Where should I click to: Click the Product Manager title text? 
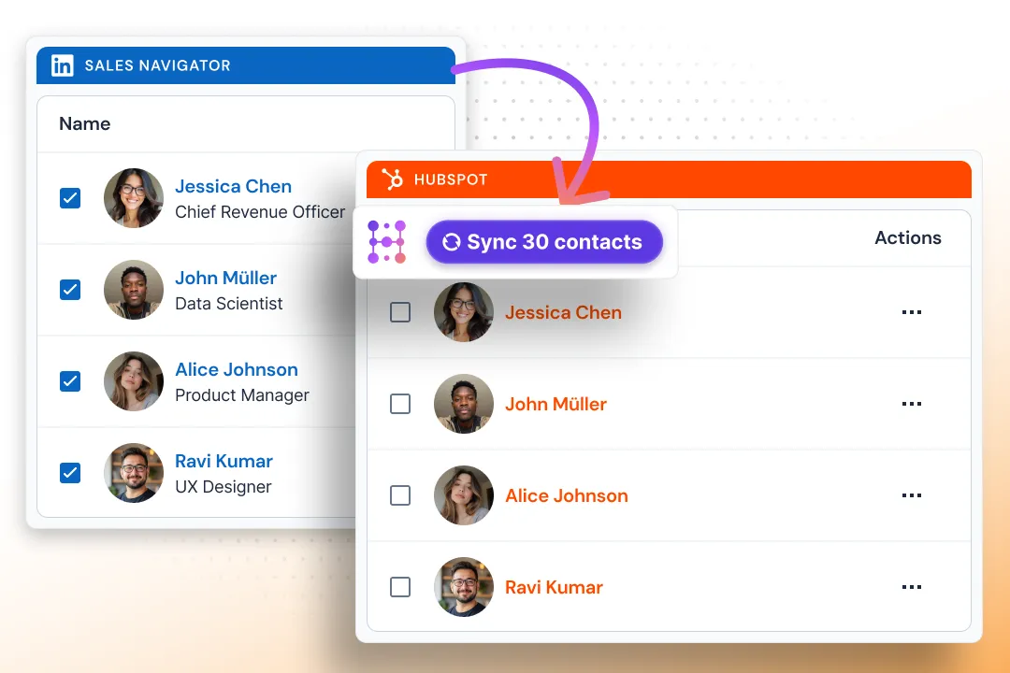click(x=242, y=395)
